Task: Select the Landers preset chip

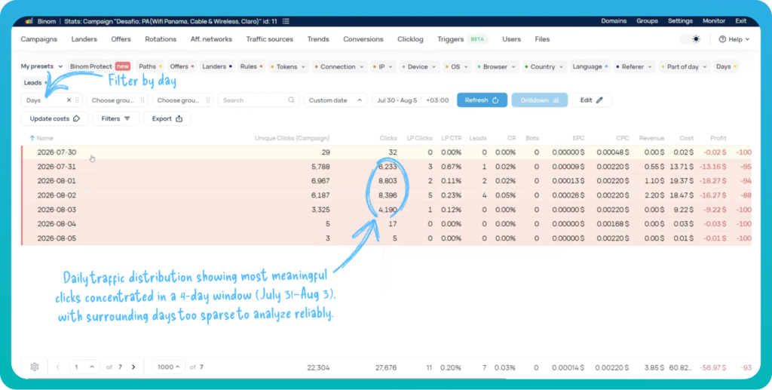Action: pos(217,66)
